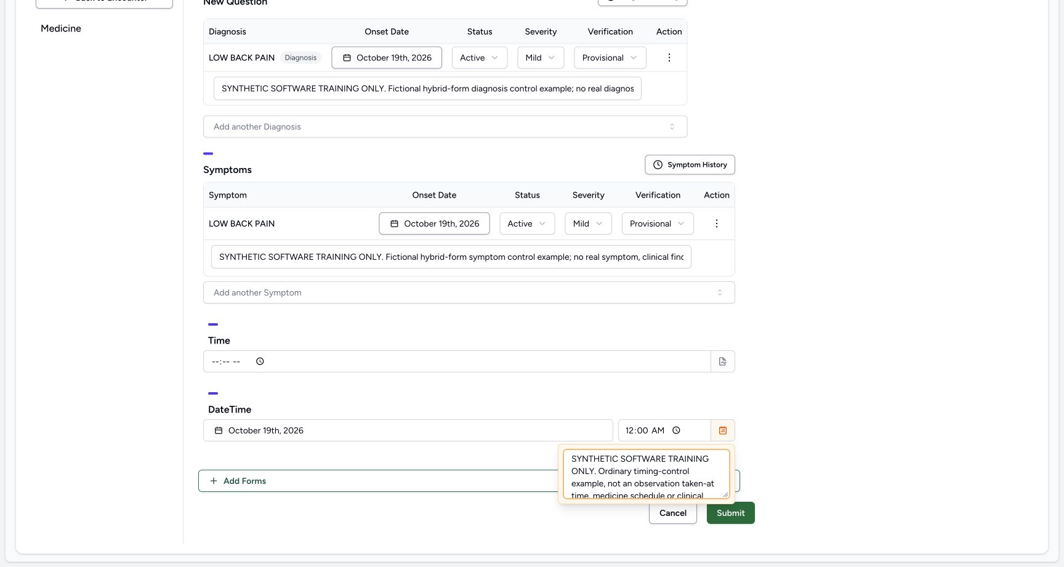Open diagnosis Verification dropdown showing Provisional
The height and width of the screenshot is (567, 1064).
tap(610, 58)
